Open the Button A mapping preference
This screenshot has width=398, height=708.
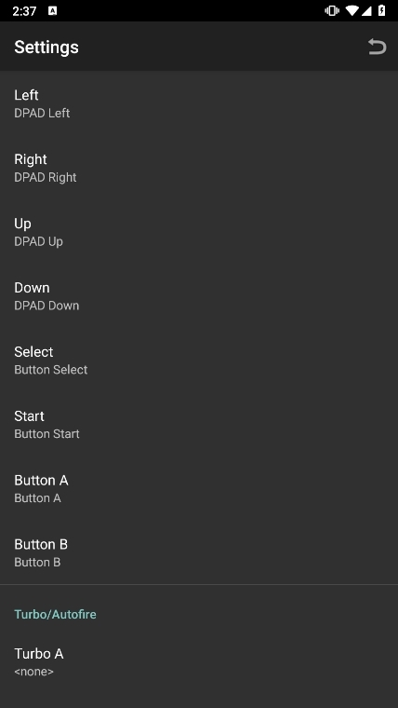click(x=199, y=488)
